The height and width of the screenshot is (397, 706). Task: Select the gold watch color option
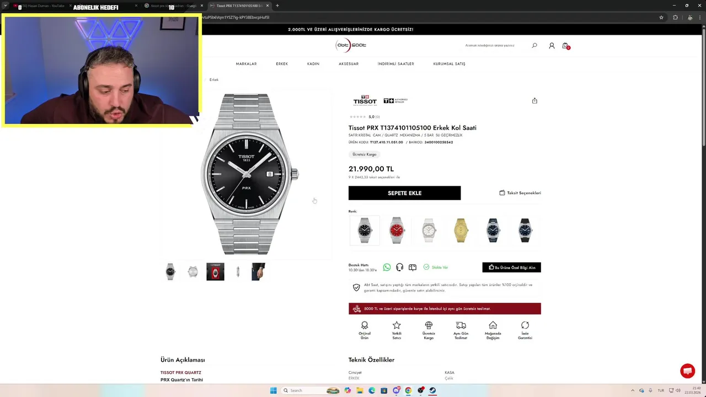pyautogui.click(x=461, y=230)
